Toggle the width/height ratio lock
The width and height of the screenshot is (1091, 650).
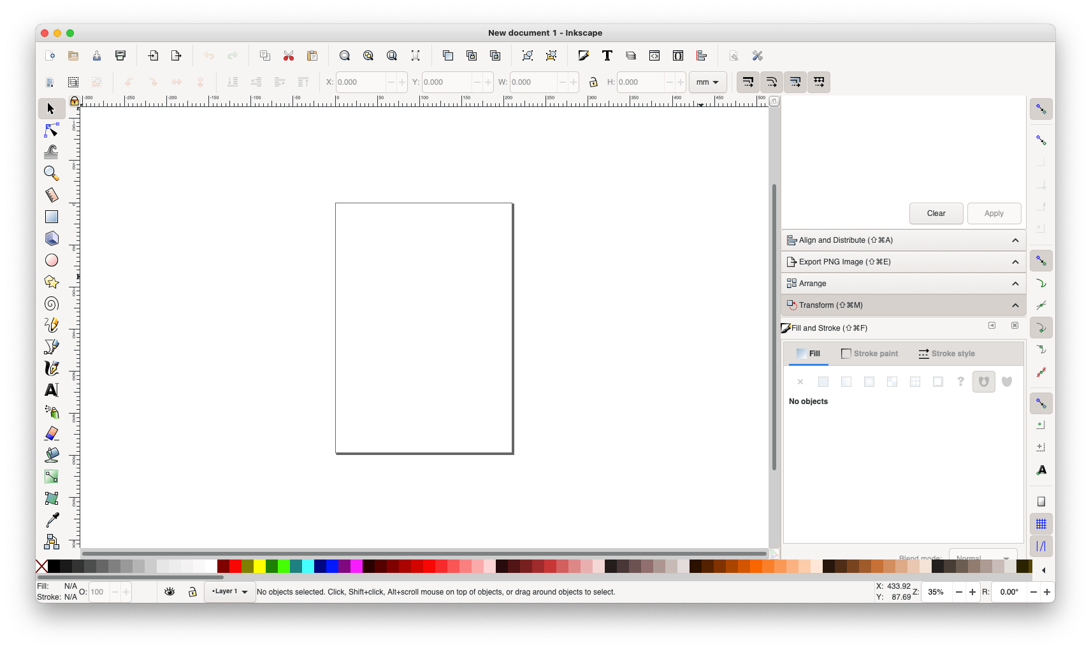tap(593, 82)
